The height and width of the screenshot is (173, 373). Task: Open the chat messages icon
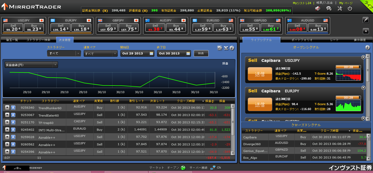pos(329,8)
